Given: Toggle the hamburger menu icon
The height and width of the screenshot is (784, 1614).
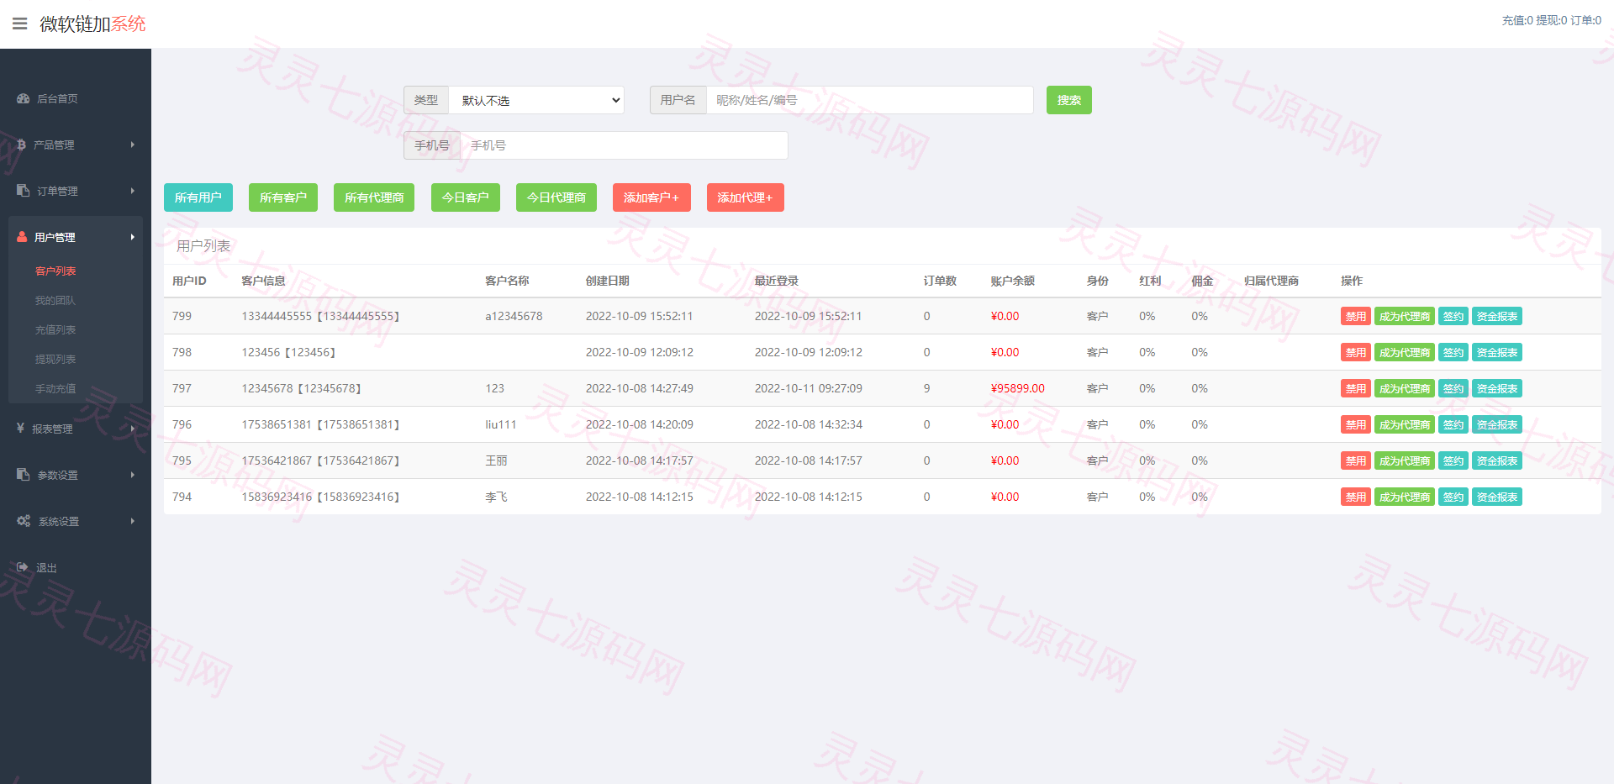Looking at the screenshot, I should [20, 24].
